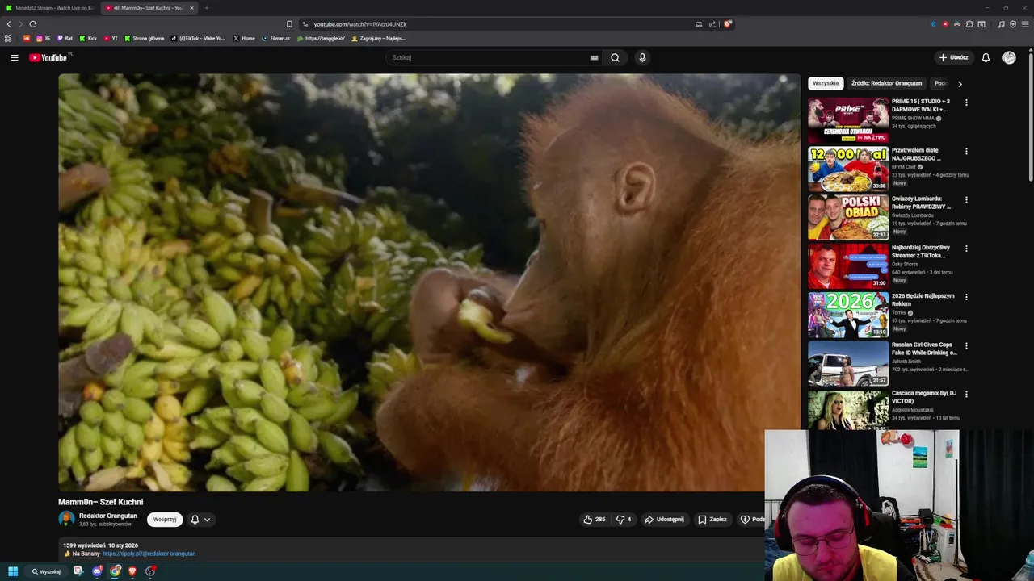Open PRIME 15 Studio video thumbnail
Image resolution: width=1034 pixels, height=581 pixels.
coord(848,120)
